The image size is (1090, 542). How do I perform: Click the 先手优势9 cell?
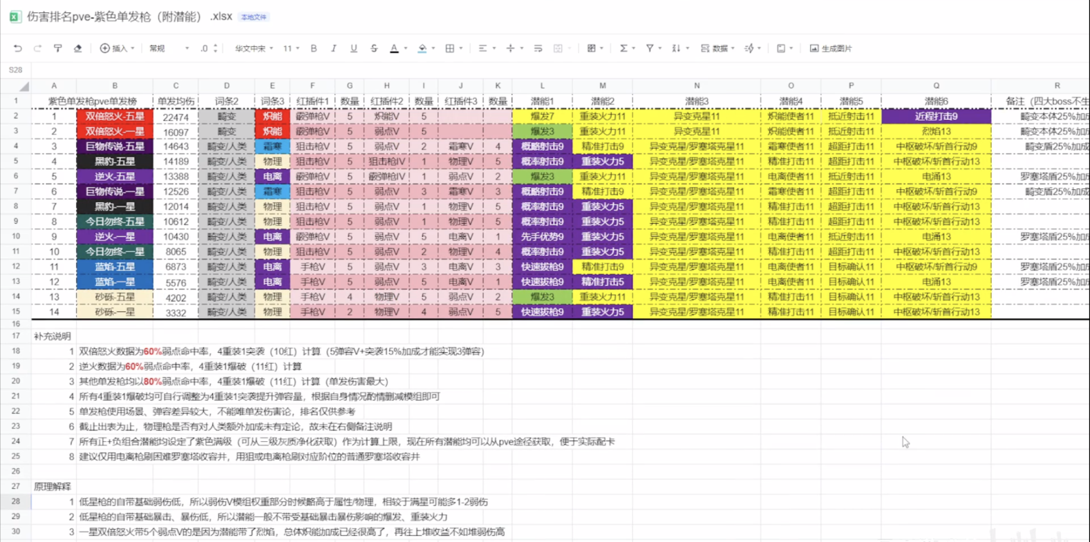click(x=542, y=237)
